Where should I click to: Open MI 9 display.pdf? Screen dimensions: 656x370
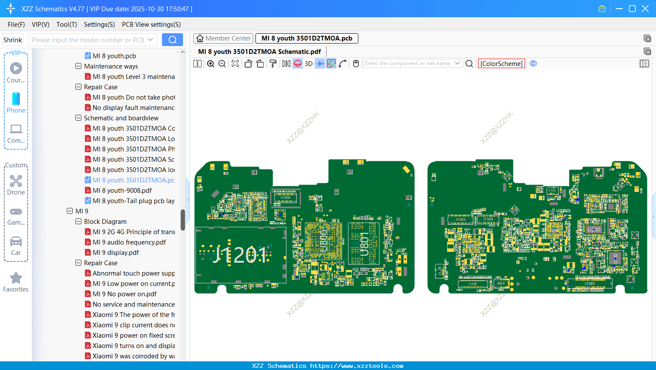pyautogui.click(x=112, y=252)
